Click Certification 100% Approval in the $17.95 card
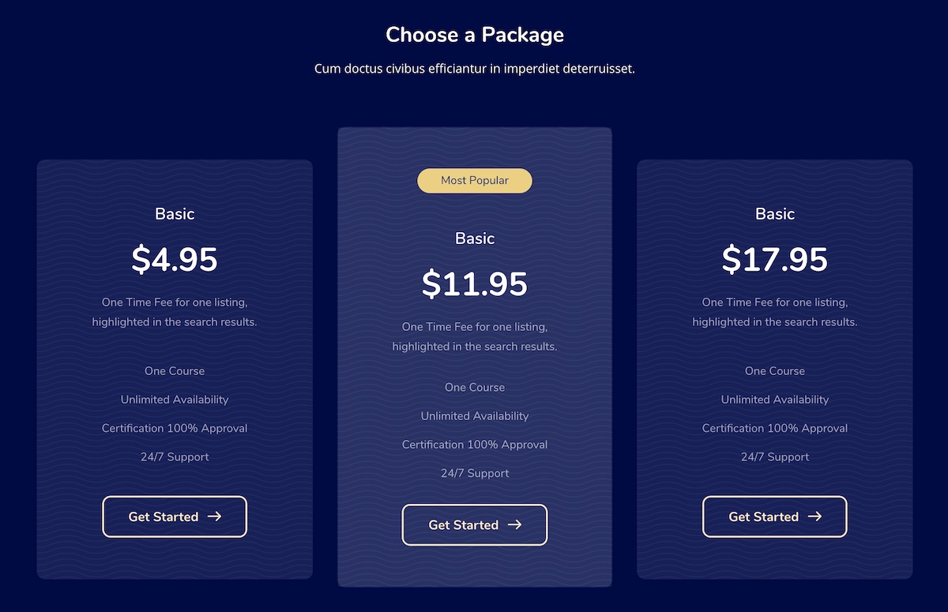948x612 pixels. pos(775,429)
